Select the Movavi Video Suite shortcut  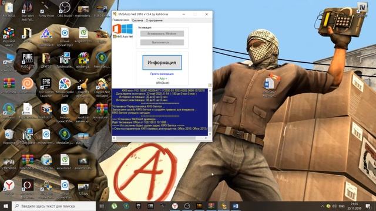(65, 87)
